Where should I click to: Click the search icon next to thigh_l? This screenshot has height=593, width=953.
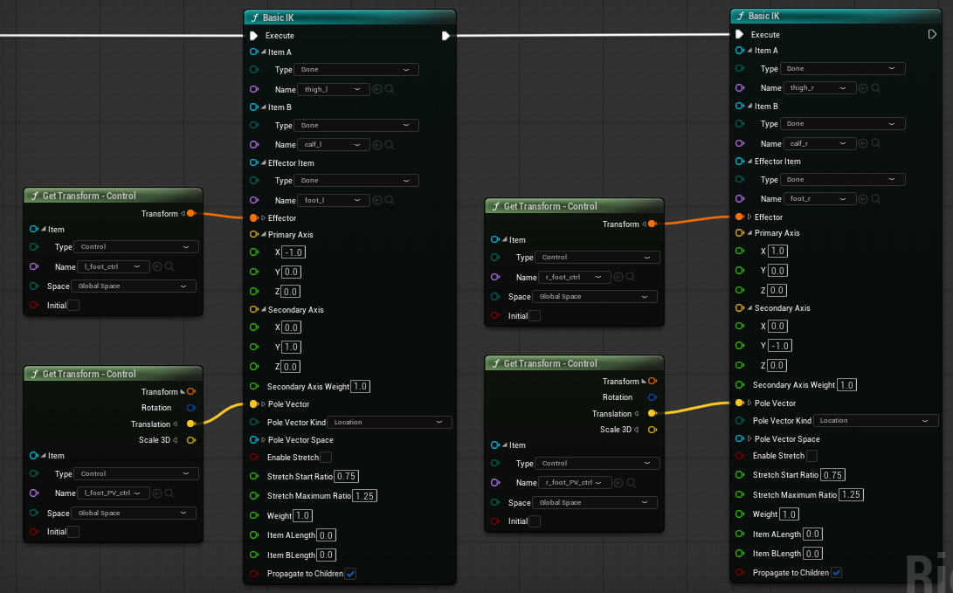[390, 89]
